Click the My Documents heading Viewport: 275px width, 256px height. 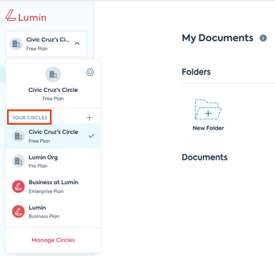(217, 38)
